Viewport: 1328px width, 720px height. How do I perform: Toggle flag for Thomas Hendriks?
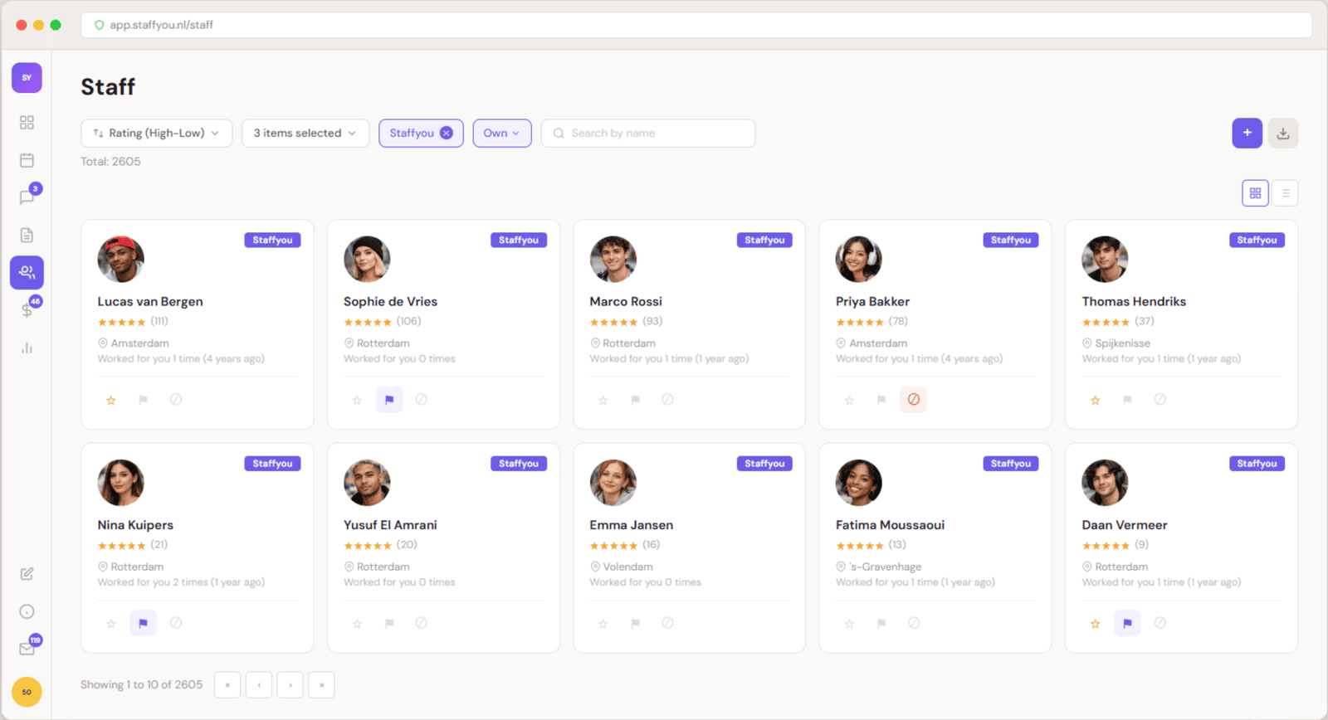pyautogui.click(x=1127, y=400)
